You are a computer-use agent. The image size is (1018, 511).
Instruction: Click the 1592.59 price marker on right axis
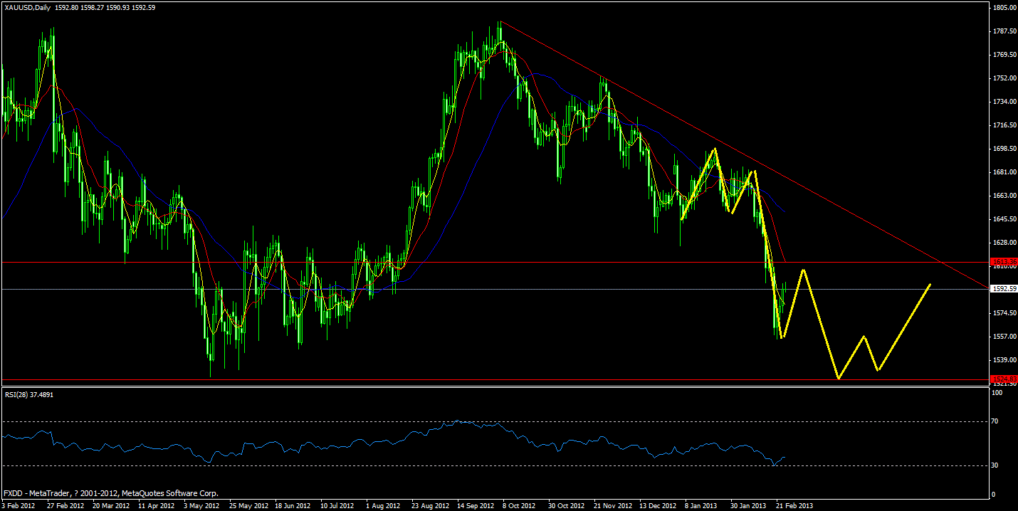click(1002, 288)
